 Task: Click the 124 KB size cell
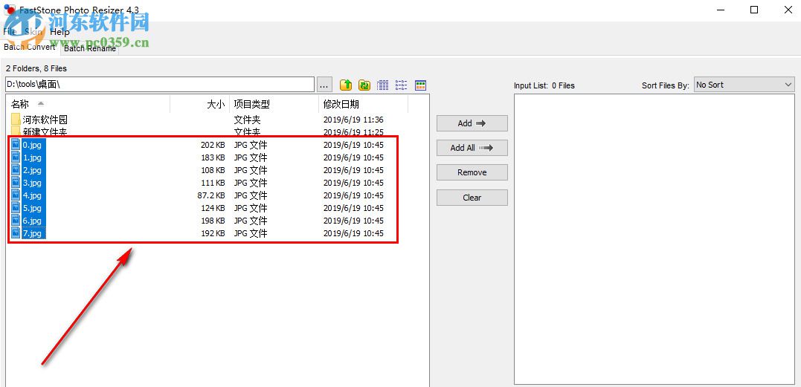(213, 208)
